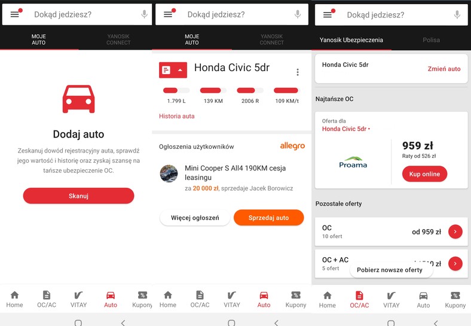Open VITAY on the insurance screen nav
This screenshot has width=471, height=326.
[391, 300]
